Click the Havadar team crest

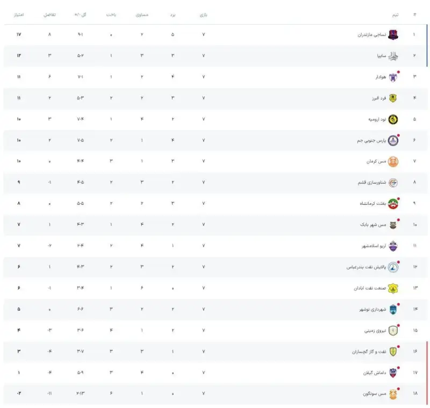[x=393, y=77]
